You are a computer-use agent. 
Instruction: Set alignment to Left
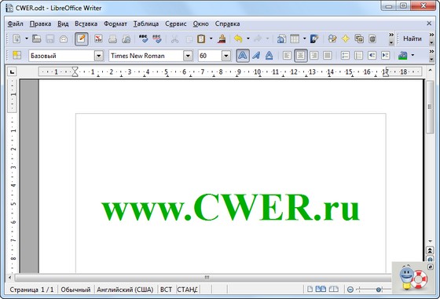(x=287, y=55)
